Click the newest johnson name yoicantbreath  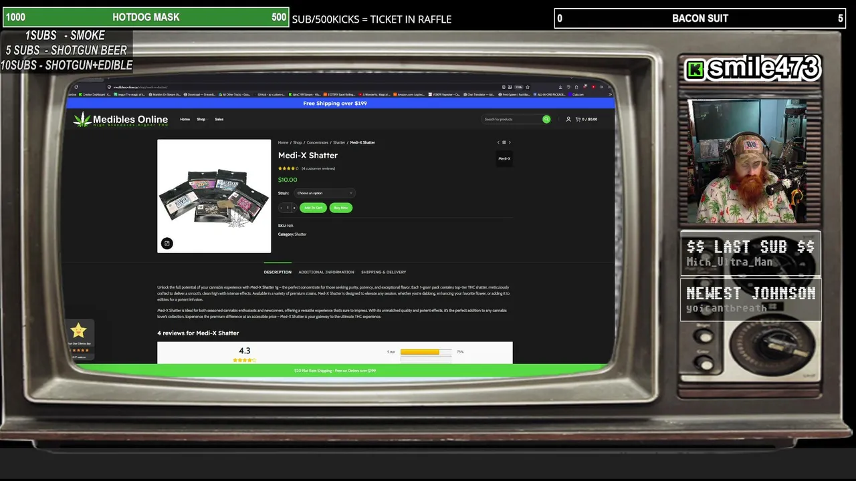(727, 309)
